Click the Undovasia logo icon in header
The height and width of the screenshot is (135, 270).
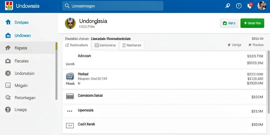(x=9, y=6)
